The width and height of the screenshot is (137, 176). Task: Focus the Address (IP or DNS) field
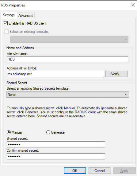(x=55, y=74)
